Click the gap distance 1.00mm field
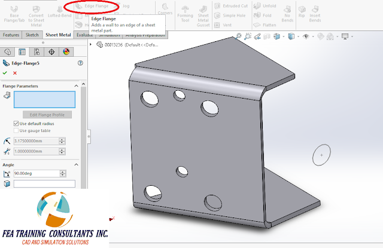Screen dimensions: 383x248 36,151
